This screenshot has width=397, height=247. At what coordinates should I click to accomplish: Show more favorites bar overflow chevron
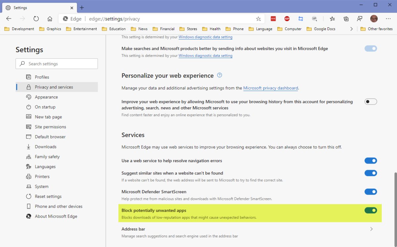coord(351,29)
